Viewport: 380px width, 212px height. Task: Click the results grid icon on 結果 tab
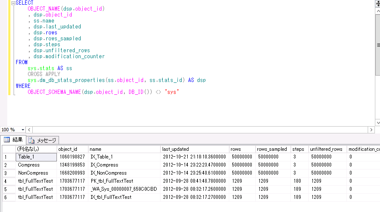click(7, 140)
